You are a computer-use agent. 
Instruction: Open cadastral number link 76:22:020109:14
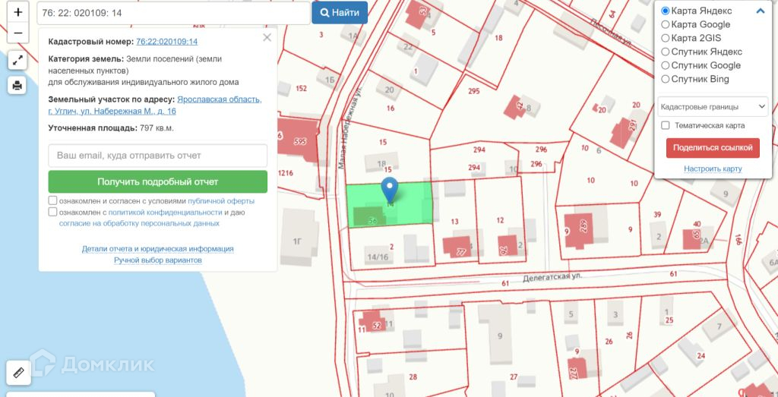coord(166,42)
